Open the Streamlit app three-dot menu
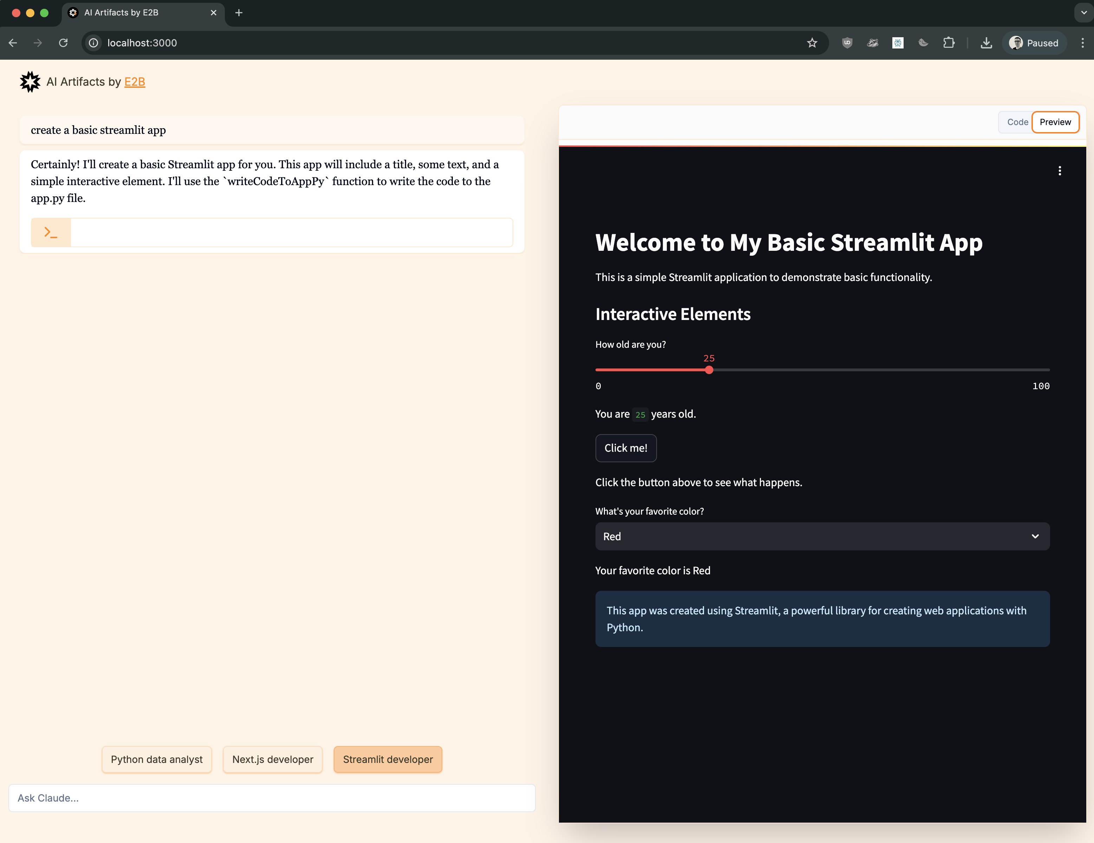 pos(1060,171)
